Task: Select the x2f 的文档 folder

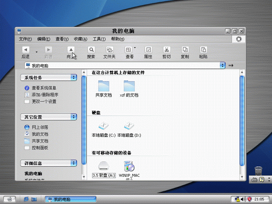Action: pyautogui.click(x=129, y=86)
